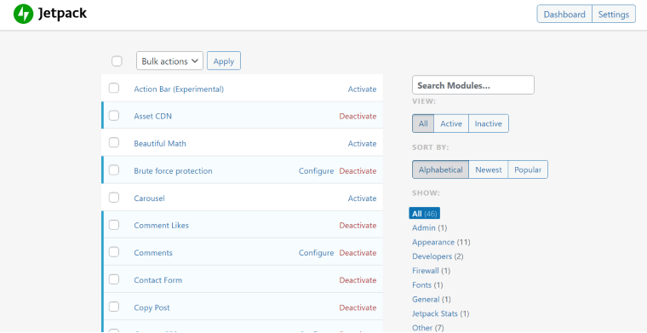Open the Contact Form module link

[x=157, y=279]
